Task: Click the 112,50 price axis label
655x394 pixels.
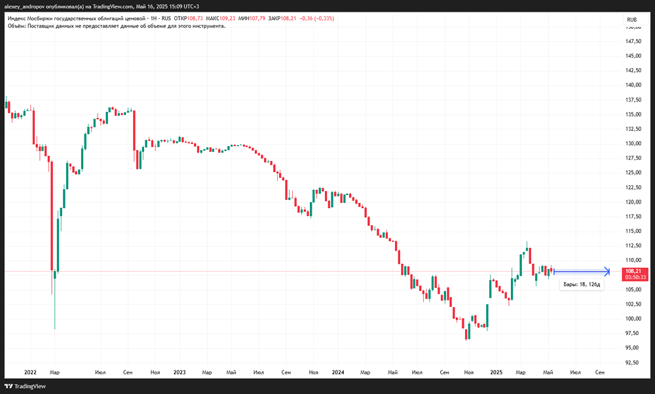Action: [x=633, y=246]
